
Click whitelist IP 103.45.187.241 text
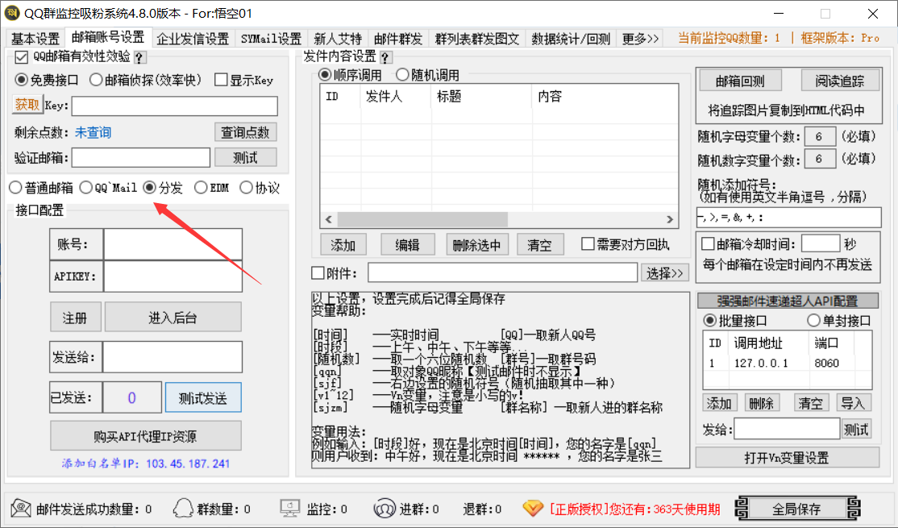tap(188, 464)
